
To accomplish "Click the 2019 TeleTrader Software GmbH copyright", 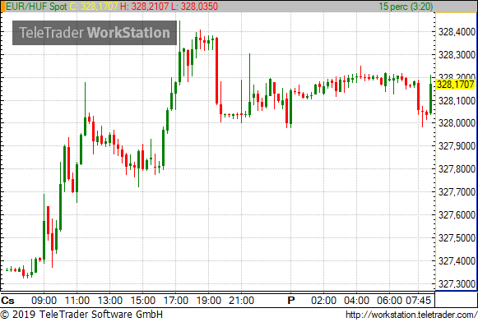I will point(81,315).
